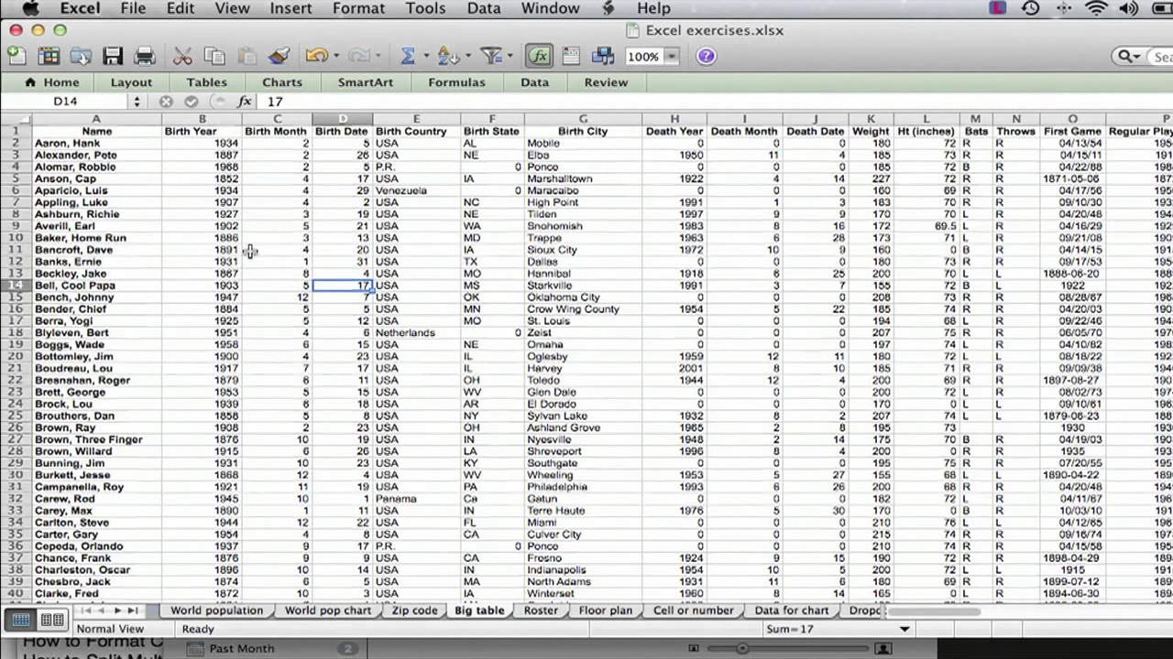Click the Filter funnel icon
The height and width of the screenshot is (659, 1173).
pos(492,56)
